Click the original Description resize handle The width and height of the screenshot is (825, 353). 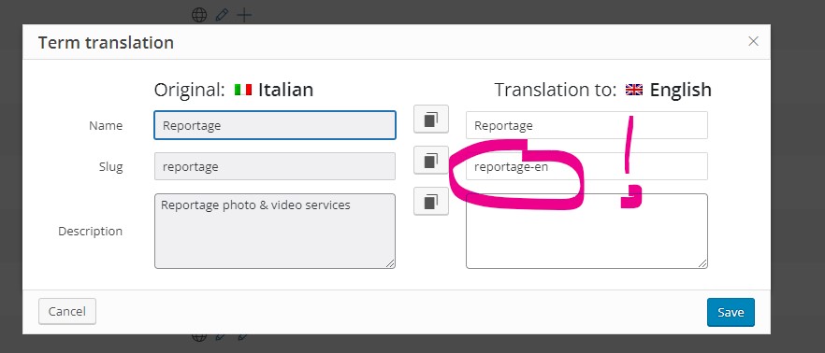[390, 263]
